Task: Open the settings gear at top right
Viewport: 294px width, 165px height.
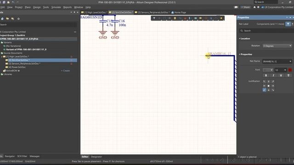Action: point(258,7)
